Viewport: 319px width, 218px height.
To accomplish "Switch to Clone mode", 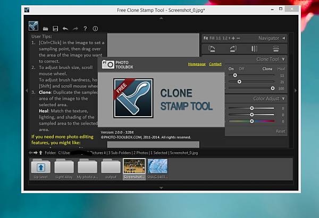I will click(x=267, y=69).
